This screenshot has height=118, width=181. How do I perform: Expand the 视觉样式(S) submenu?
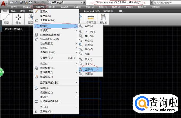pyautogui.click(x=56, y=93)
